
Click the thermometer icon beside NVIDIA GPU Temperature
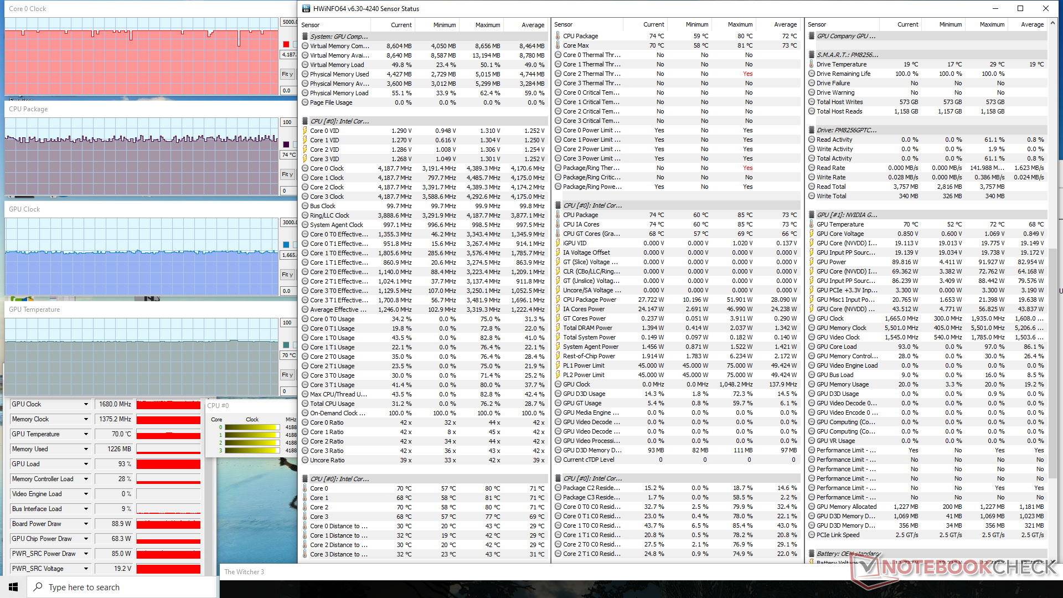pyautogui.click(x=812, y=224)
